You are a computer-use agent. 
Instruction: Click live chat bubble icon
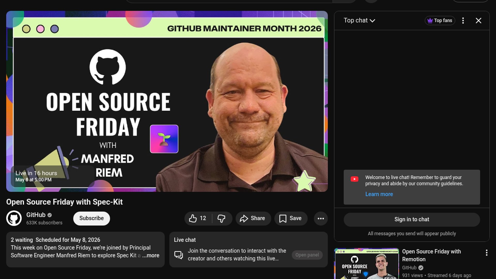point(179,255)
